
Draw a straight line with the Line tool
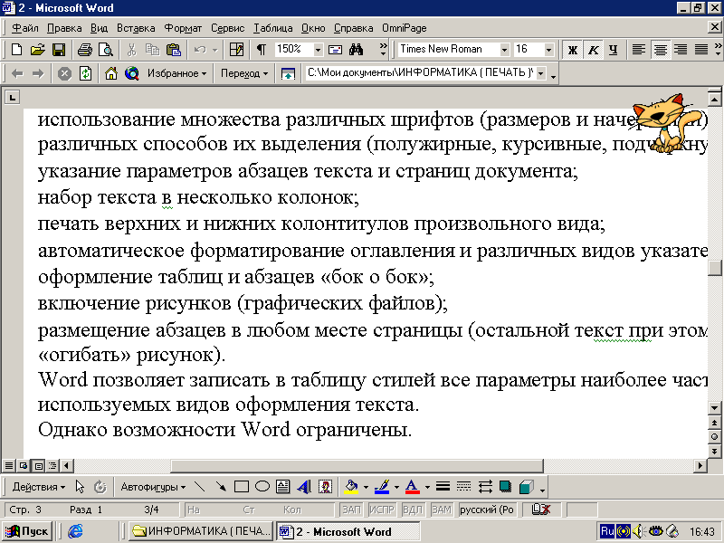(199, 487)
